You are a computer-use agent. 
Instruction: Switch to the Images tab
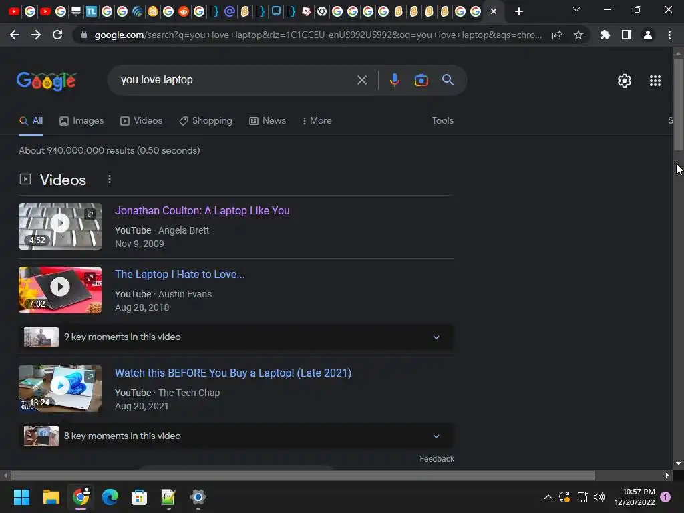[x=81, y=121]
